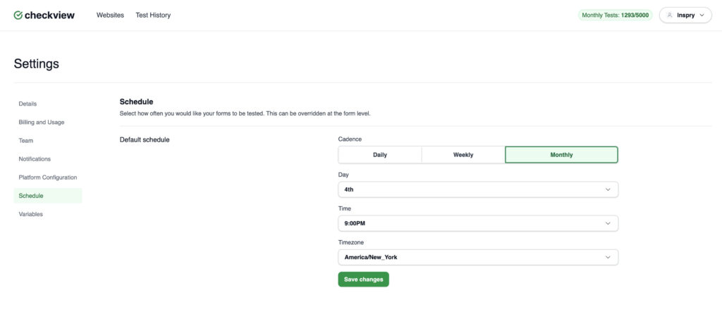Open the Inspry account menu
This screenshot has height=314, width=722.
[x=685, y=15]
